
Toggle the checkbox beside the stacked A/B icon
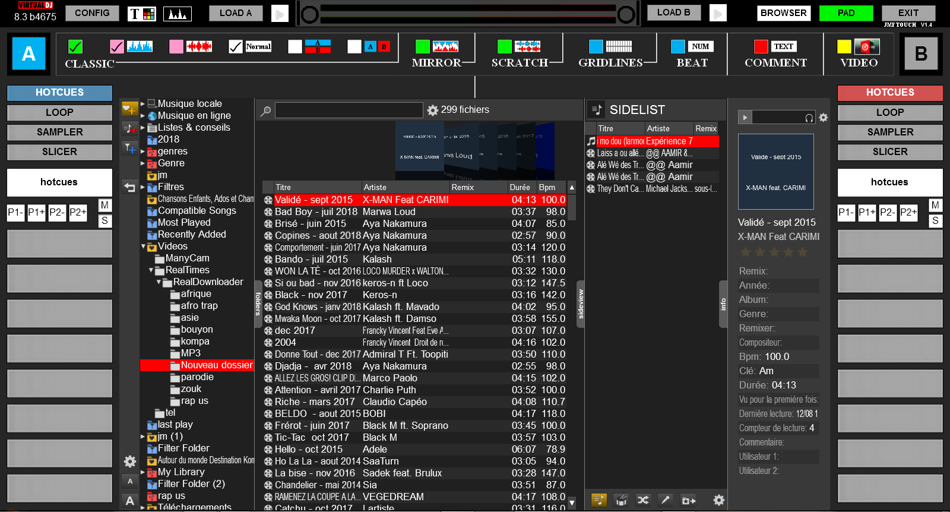pyautogui.click(x=295, y=46)
